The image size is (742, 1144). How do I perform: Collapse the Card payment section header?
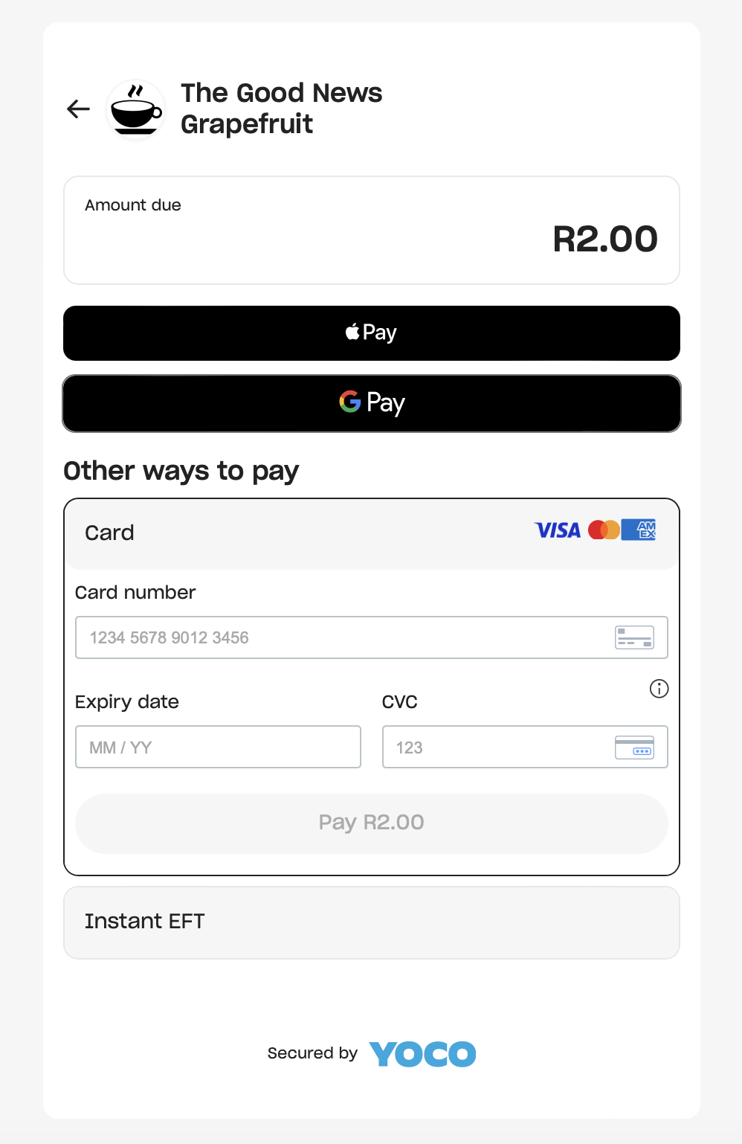[372, 533]
